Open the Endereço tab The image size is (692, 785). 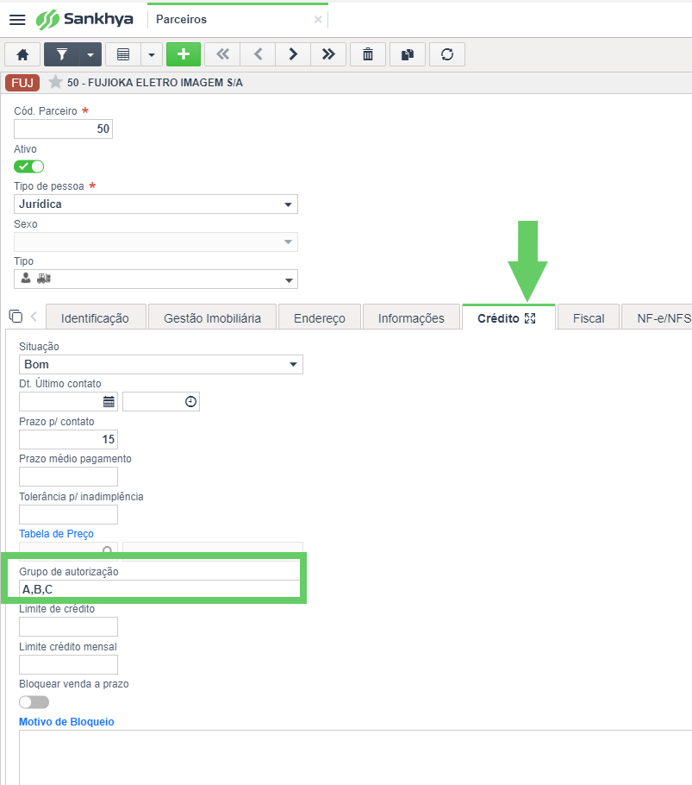(320, 318)
